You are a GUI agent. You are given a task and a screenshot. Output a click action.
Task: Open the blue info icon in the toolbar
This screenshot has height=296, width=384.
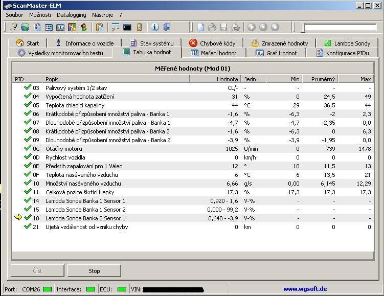click(154, 27)
